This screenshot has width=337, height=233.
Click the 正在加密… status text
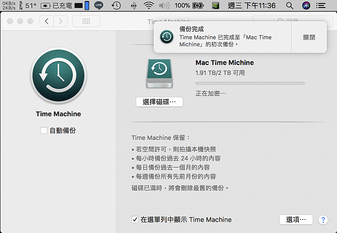211,94
